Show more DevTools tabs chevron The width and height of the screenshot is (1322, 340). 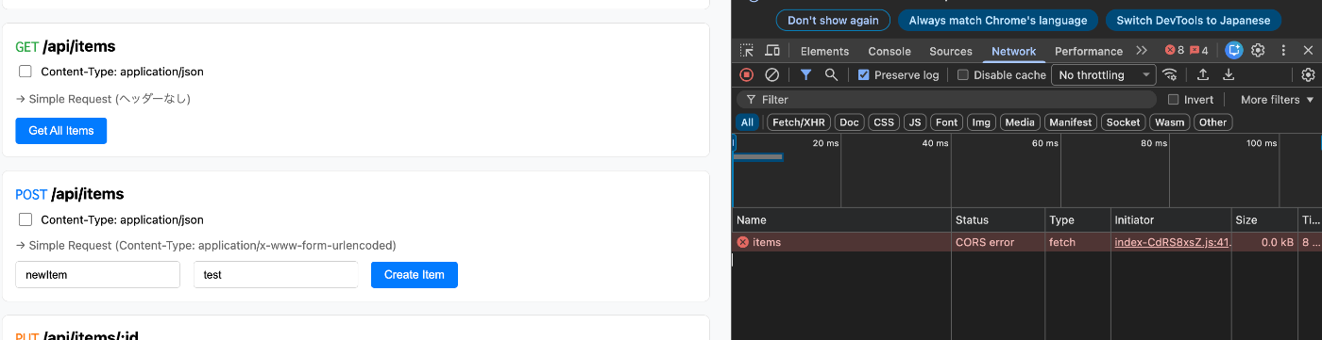1142,51
